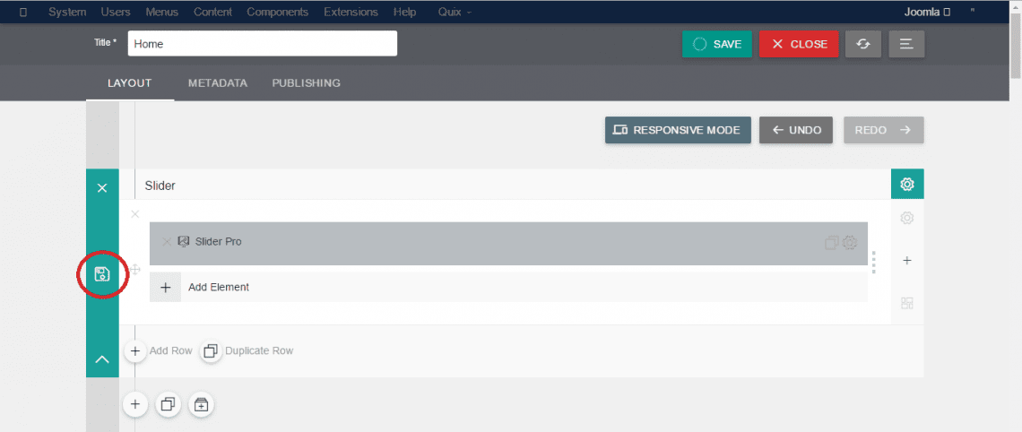Expand the Quix dropdown menu
Screen dimensions: 1022x432
click(x=455, y=12)
